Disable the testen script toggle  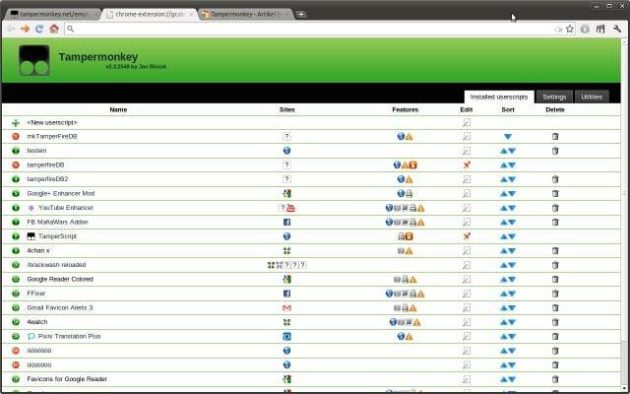click(x=16, y=151)
